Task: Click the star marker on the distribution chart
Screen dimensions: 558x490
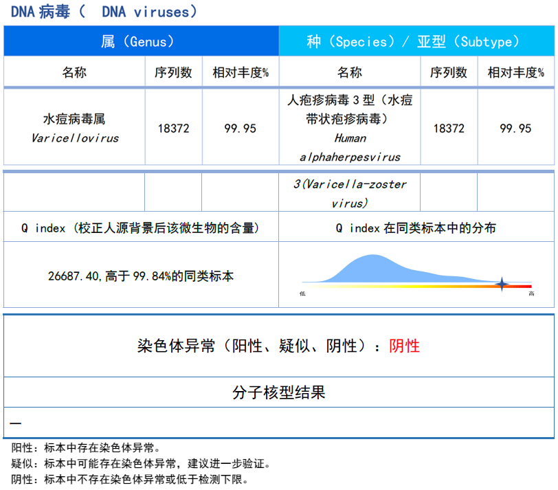Action: pyautogui.click(x=502, y=284)
